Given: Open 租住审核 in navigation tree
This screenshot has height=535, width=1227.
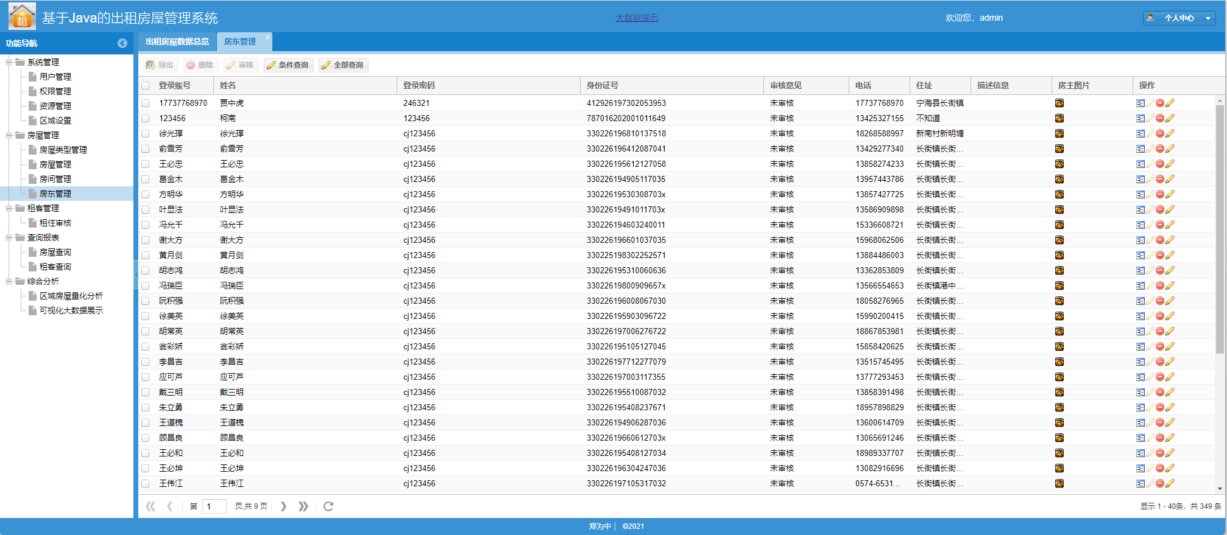Looking at the screenshot, I should click(55, 223).
